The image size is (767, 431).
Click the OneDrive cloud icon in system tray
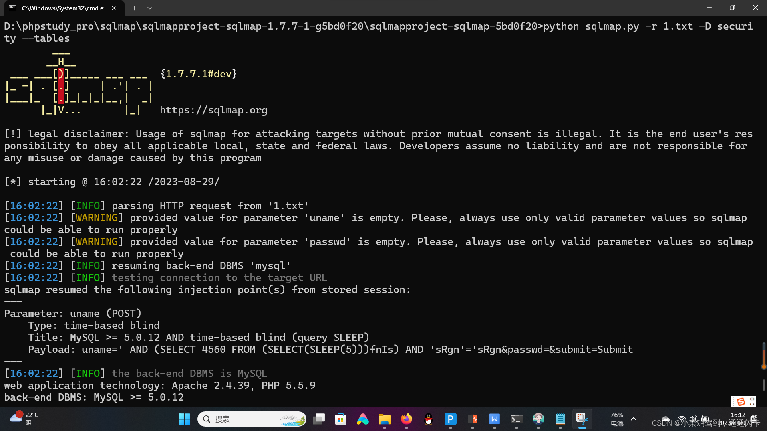point(666,420)
